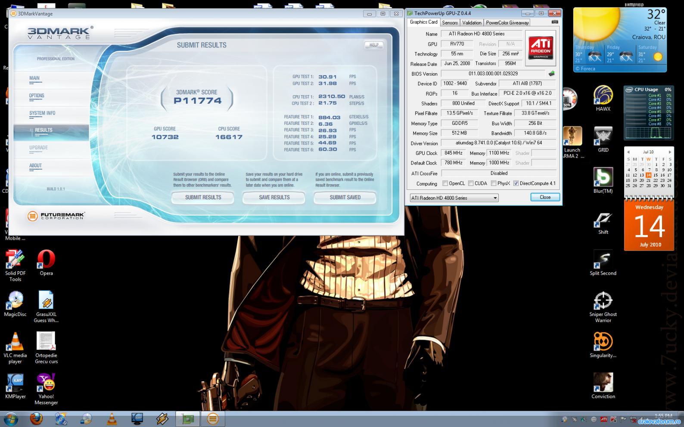Screen dimensions: 684x427
Task: Open the Validation tab
Action: pos(472,23)
